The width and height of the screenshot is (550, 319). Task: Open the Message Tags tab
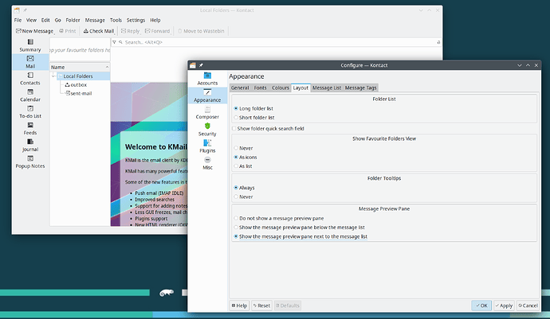(360, 88)
